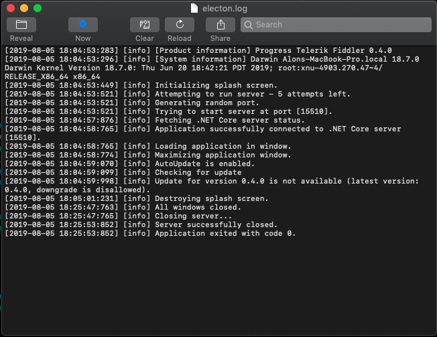Screen dimensions: 437x337
Task: Click the magnifier icon in search
Action: pyautogui.click(x=248, y=25)
